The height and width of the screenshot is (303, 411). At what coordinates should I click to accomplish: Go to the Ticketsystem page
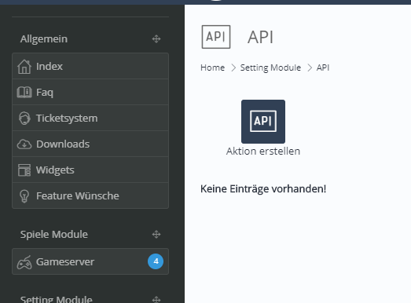[x=90, y=118]
